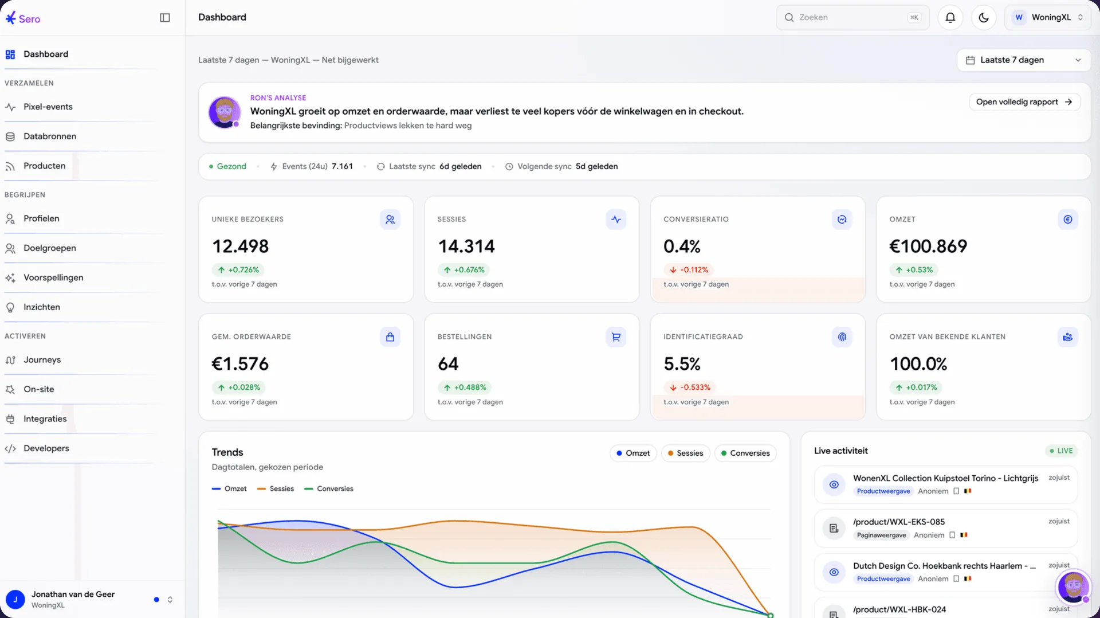This screenshot has width=1100, height=618.
Task: Click the Unieke bezoekers users icon
Action: point(390,220)
